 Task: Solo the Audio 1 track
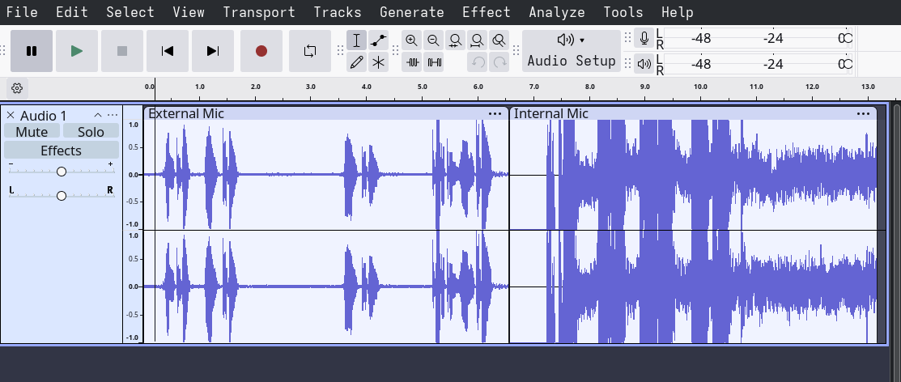coord(91,132)
